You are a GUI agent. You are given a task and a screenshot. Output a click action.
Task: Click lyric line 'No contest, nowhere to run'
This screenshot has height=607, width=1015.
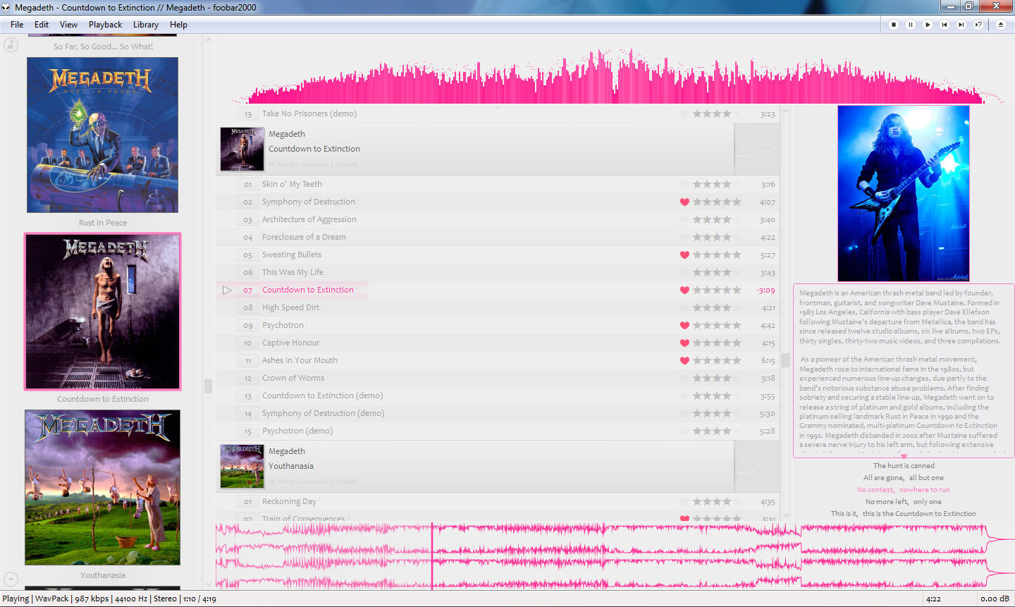pyautogui.click(x=904, y=490)
